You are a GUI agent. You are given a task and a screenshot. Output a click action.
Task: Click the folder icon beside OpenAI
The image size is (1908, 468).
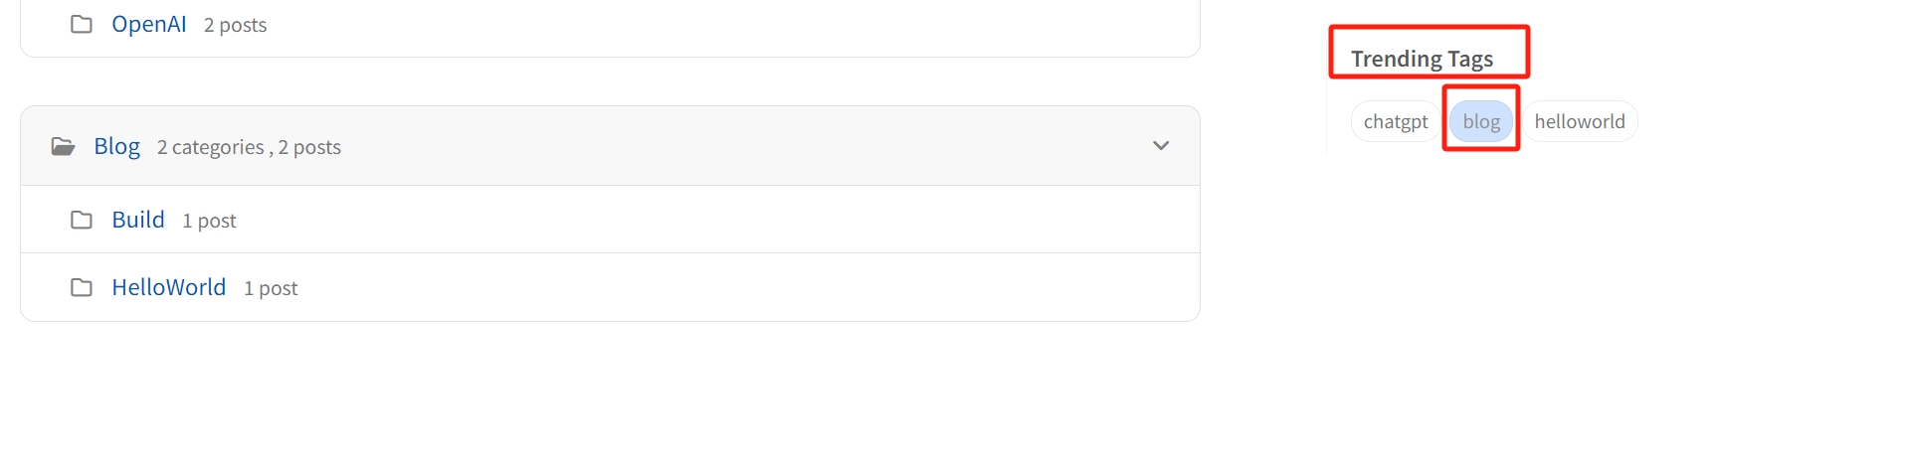82,24
